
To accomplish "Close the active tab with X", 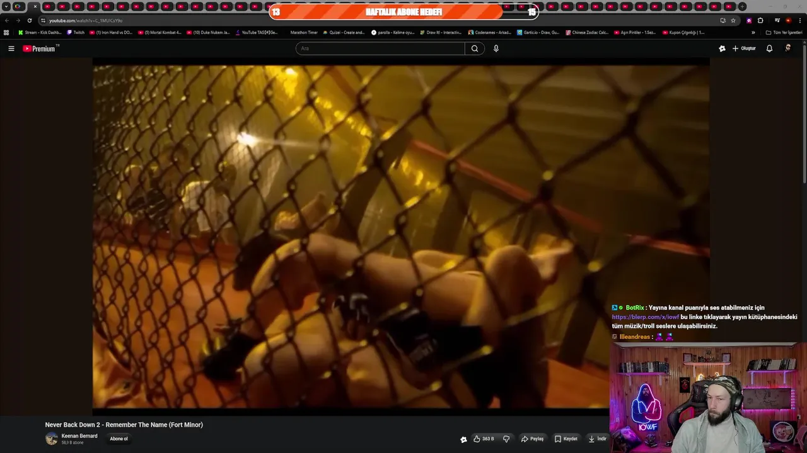I will click(x=35, y=6).
